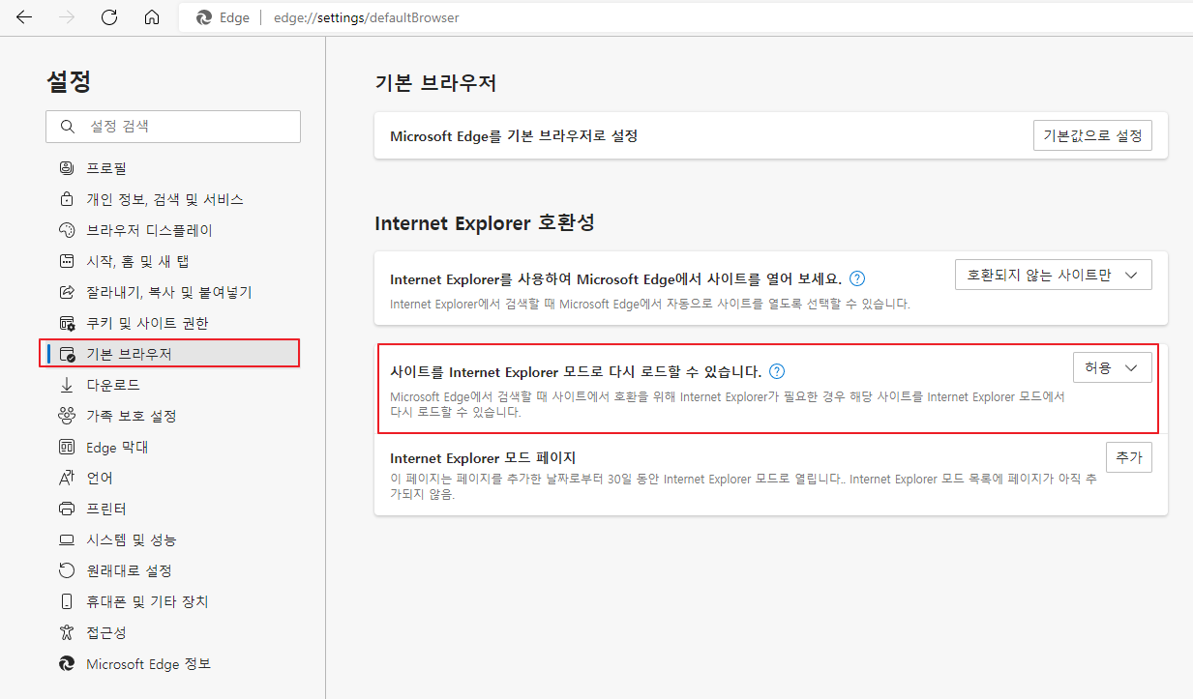Screen dimensions: 1193x699
Task: Reload the page with the refresh icon
Action: pos(109,17)
